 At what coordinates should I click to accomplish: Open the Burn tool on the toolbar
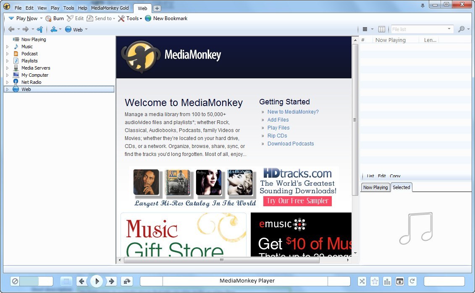coord(49,18)
